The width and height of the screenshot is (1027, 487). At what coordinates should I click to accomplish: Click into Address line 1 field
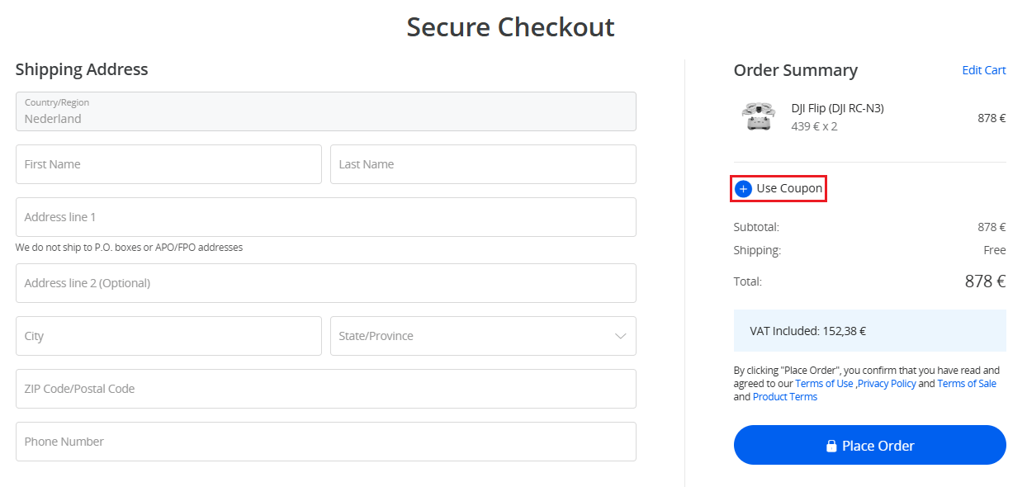coord(325,217)
